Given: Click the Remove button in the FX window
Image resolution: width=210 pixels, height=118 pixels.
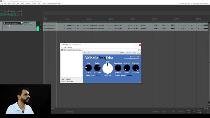Looking at the screenshot, I should click(68, 79).
